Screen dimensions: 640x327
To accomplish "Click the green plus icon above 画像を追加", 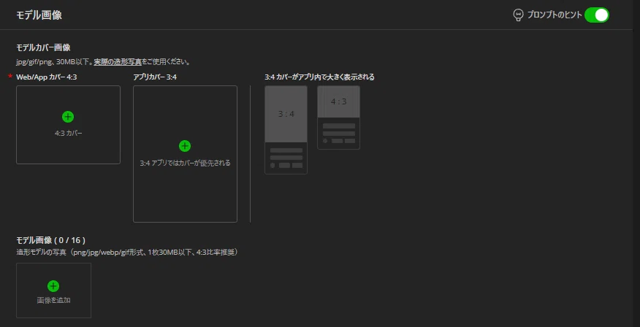I will pyautogui.click(x=53, y=286).
